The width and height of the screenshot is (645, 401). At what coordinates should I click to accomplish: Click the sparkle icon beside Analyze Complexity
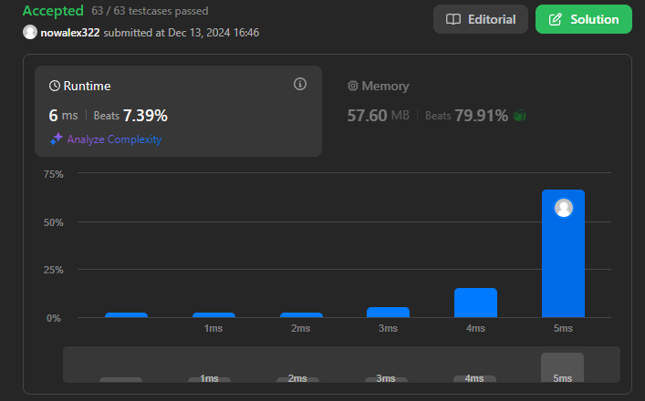pos(57,139)
